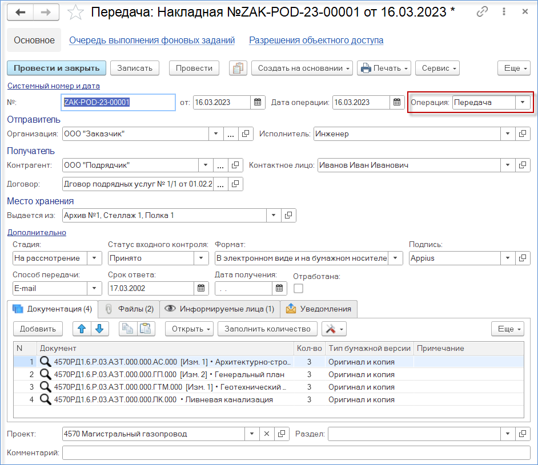This screenshot has width=538, height=465.
Task: Switch to Информируемые лица (1) tab
Action: pos(220,309)
